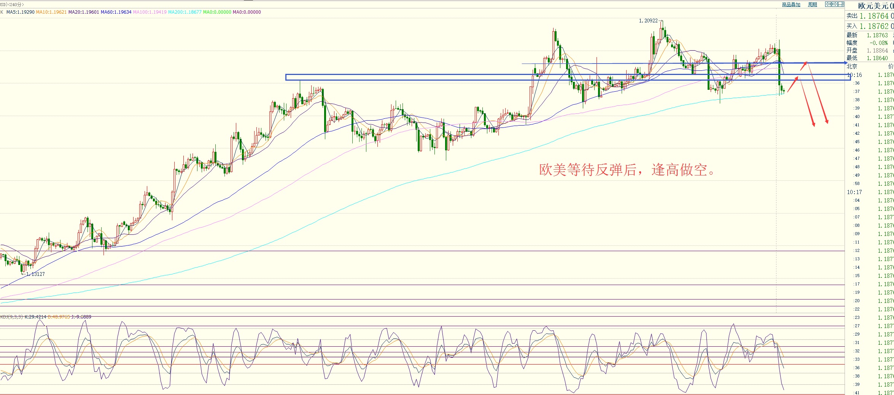Click the 1.20922 high price marker
This screenshot has width=894, height=395.
[648, 21]
